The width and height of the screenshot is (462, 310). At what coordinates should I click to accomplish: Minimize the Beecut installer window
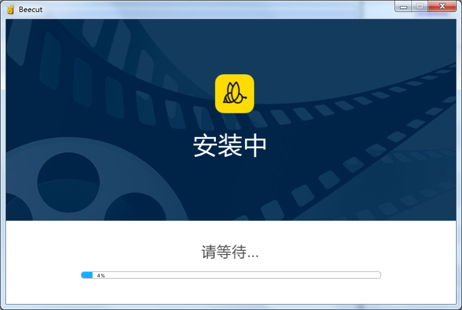click(403, 7)
